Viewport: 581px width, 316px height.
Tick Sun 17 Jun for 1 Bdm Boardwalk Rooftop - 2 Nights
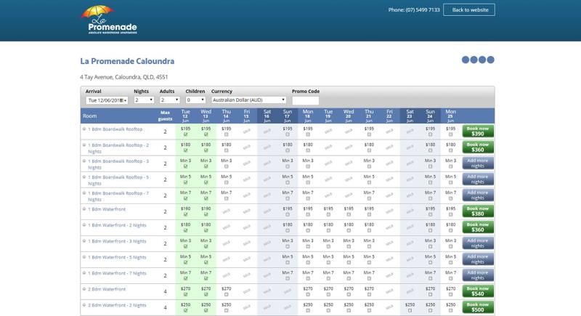point(287,150)
